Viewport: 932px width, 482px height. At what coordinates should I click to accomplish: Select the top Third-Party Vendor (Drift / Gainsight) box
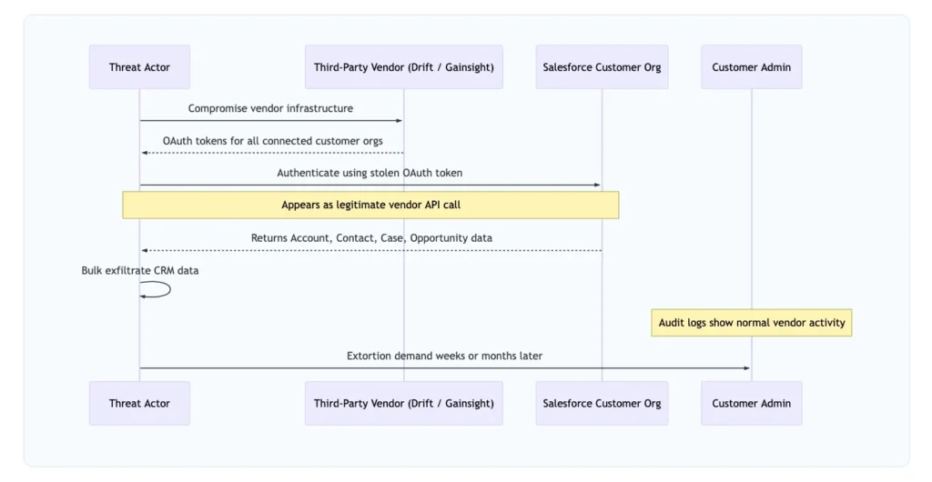pos(403,67)
